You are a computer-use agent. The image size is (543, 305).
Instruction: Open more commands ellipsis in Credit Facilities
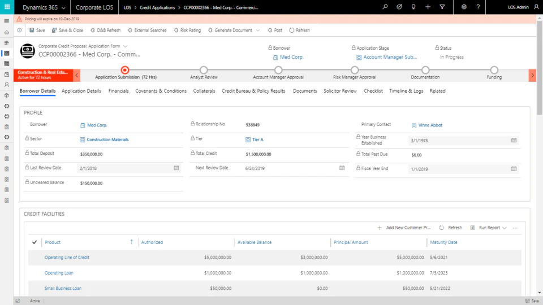pos(515,228)
